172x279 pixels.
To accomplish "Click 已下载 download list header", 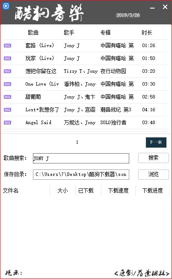I will pyautogui.click(x=86, y=190).
